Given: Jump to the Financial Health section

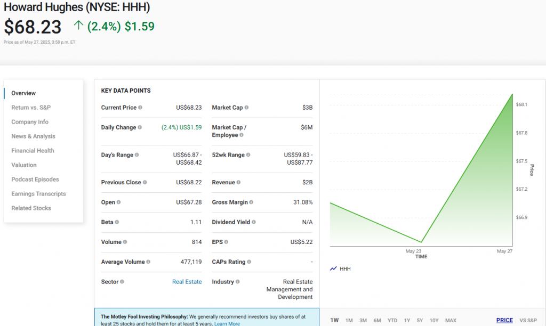Looking at the screenshot, I should 33,151.
